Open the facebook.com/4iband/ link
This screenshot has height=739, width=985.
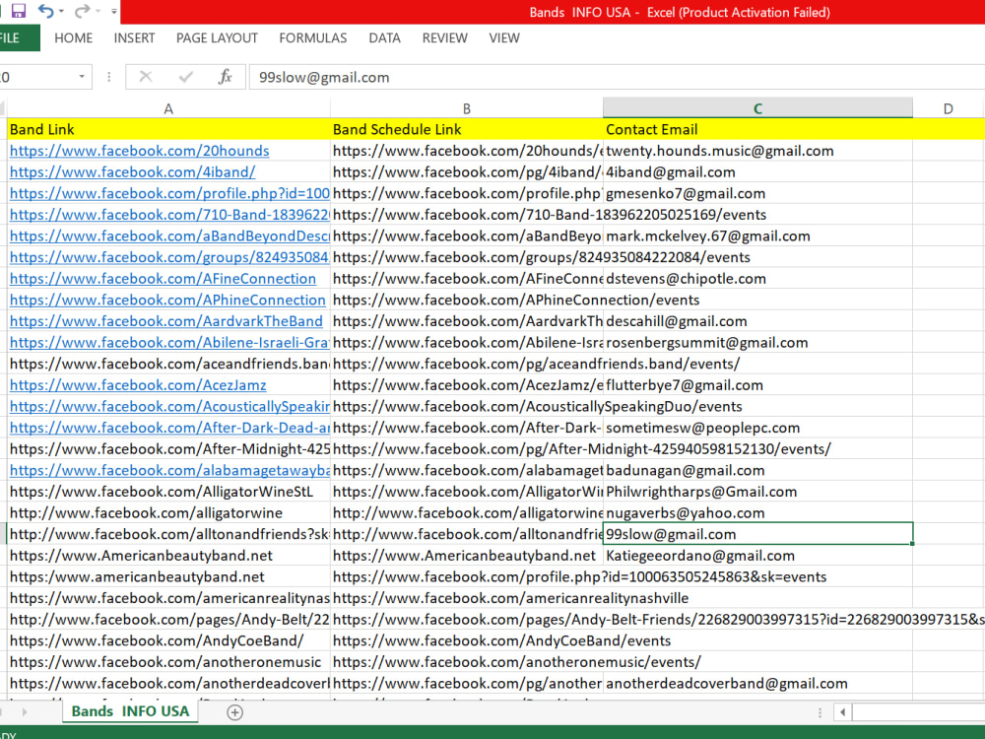[x=133, y=172]
